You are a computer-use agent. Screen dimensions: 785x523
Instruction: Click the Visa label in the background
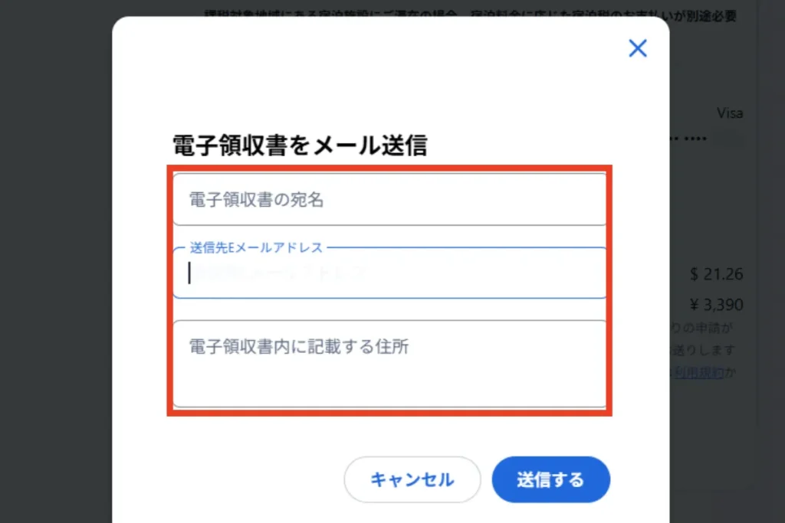tap(731, 113)
